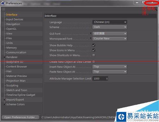Expand the Import/Export tree node arrow
The height and width of the screenshot is (122, 159).
[4, 100]
